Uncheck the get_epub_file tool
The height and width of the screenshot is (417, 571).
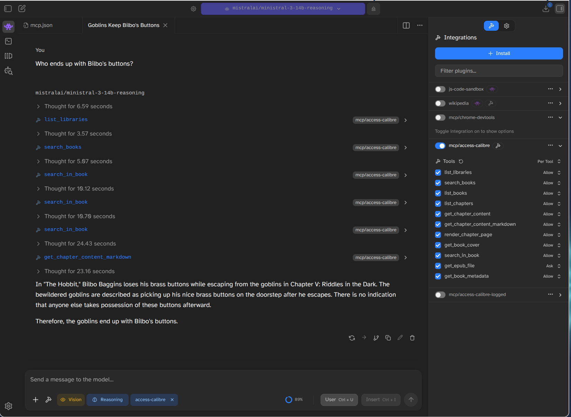pos(438,266)
